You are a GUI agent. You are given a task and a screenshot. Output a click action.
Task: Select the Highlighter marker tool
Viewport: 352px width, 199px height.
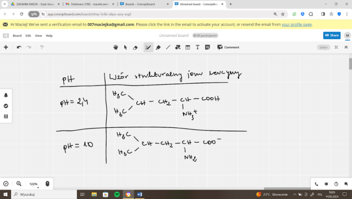click(x=158, y=47)
